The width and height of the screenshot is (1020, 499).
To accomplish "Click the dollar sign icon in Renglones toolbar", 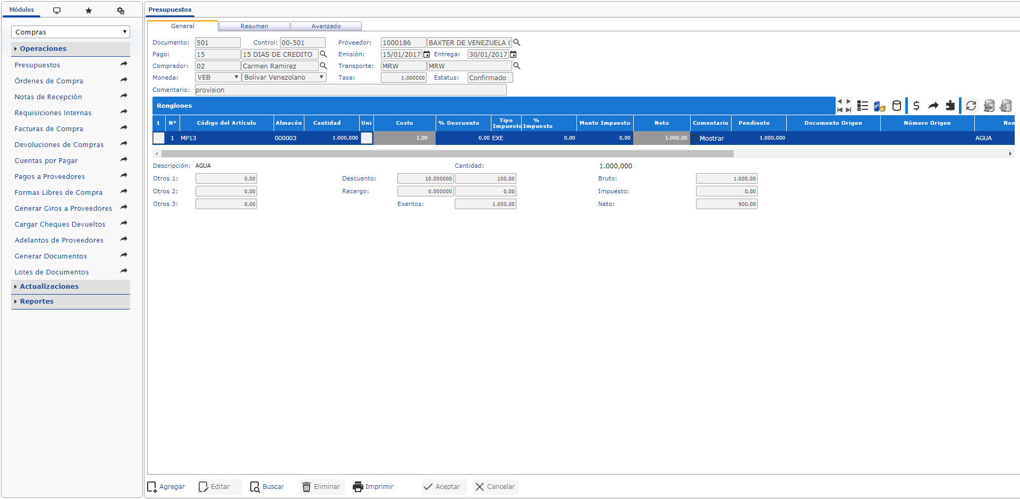I will [x=916, y=106].
